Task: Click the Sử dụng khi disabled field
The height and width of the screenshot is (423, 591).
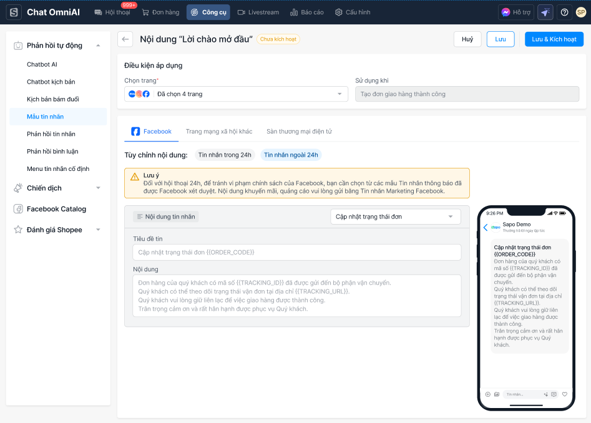Action: pos(467,94)
